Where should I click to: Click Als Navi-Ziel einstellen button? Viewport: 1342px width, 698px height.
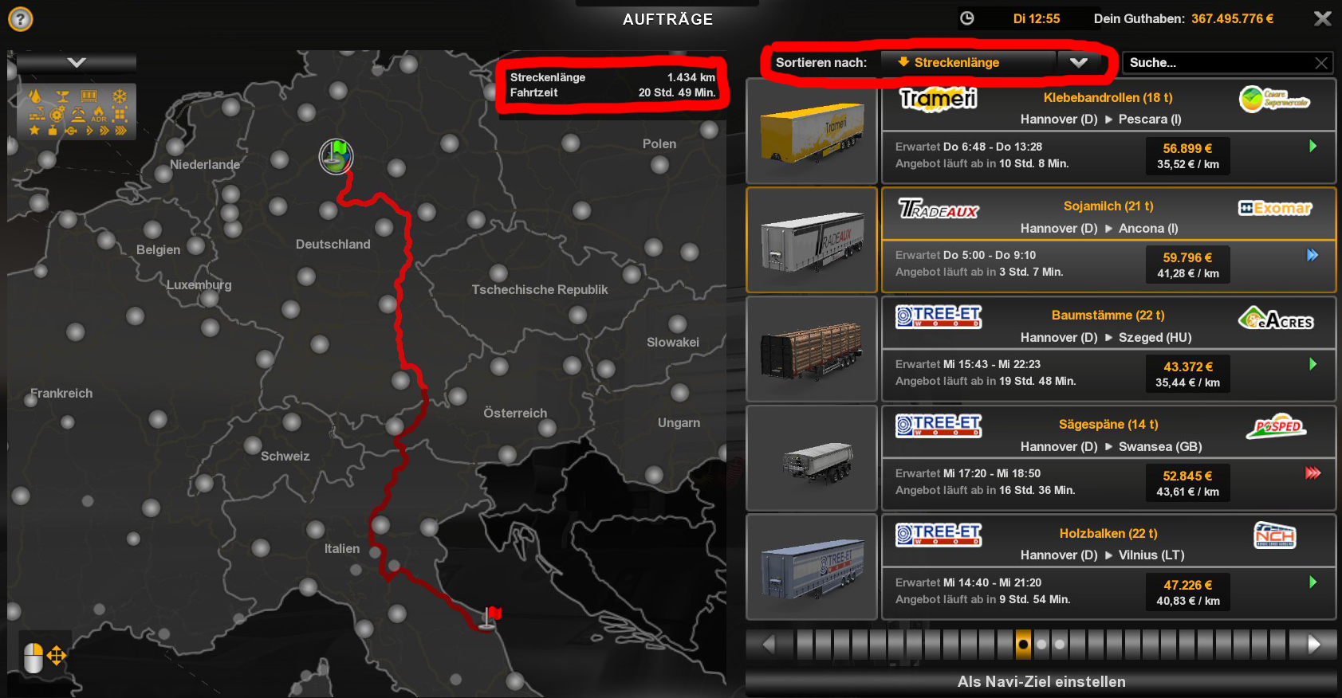tap(1041, 681)
